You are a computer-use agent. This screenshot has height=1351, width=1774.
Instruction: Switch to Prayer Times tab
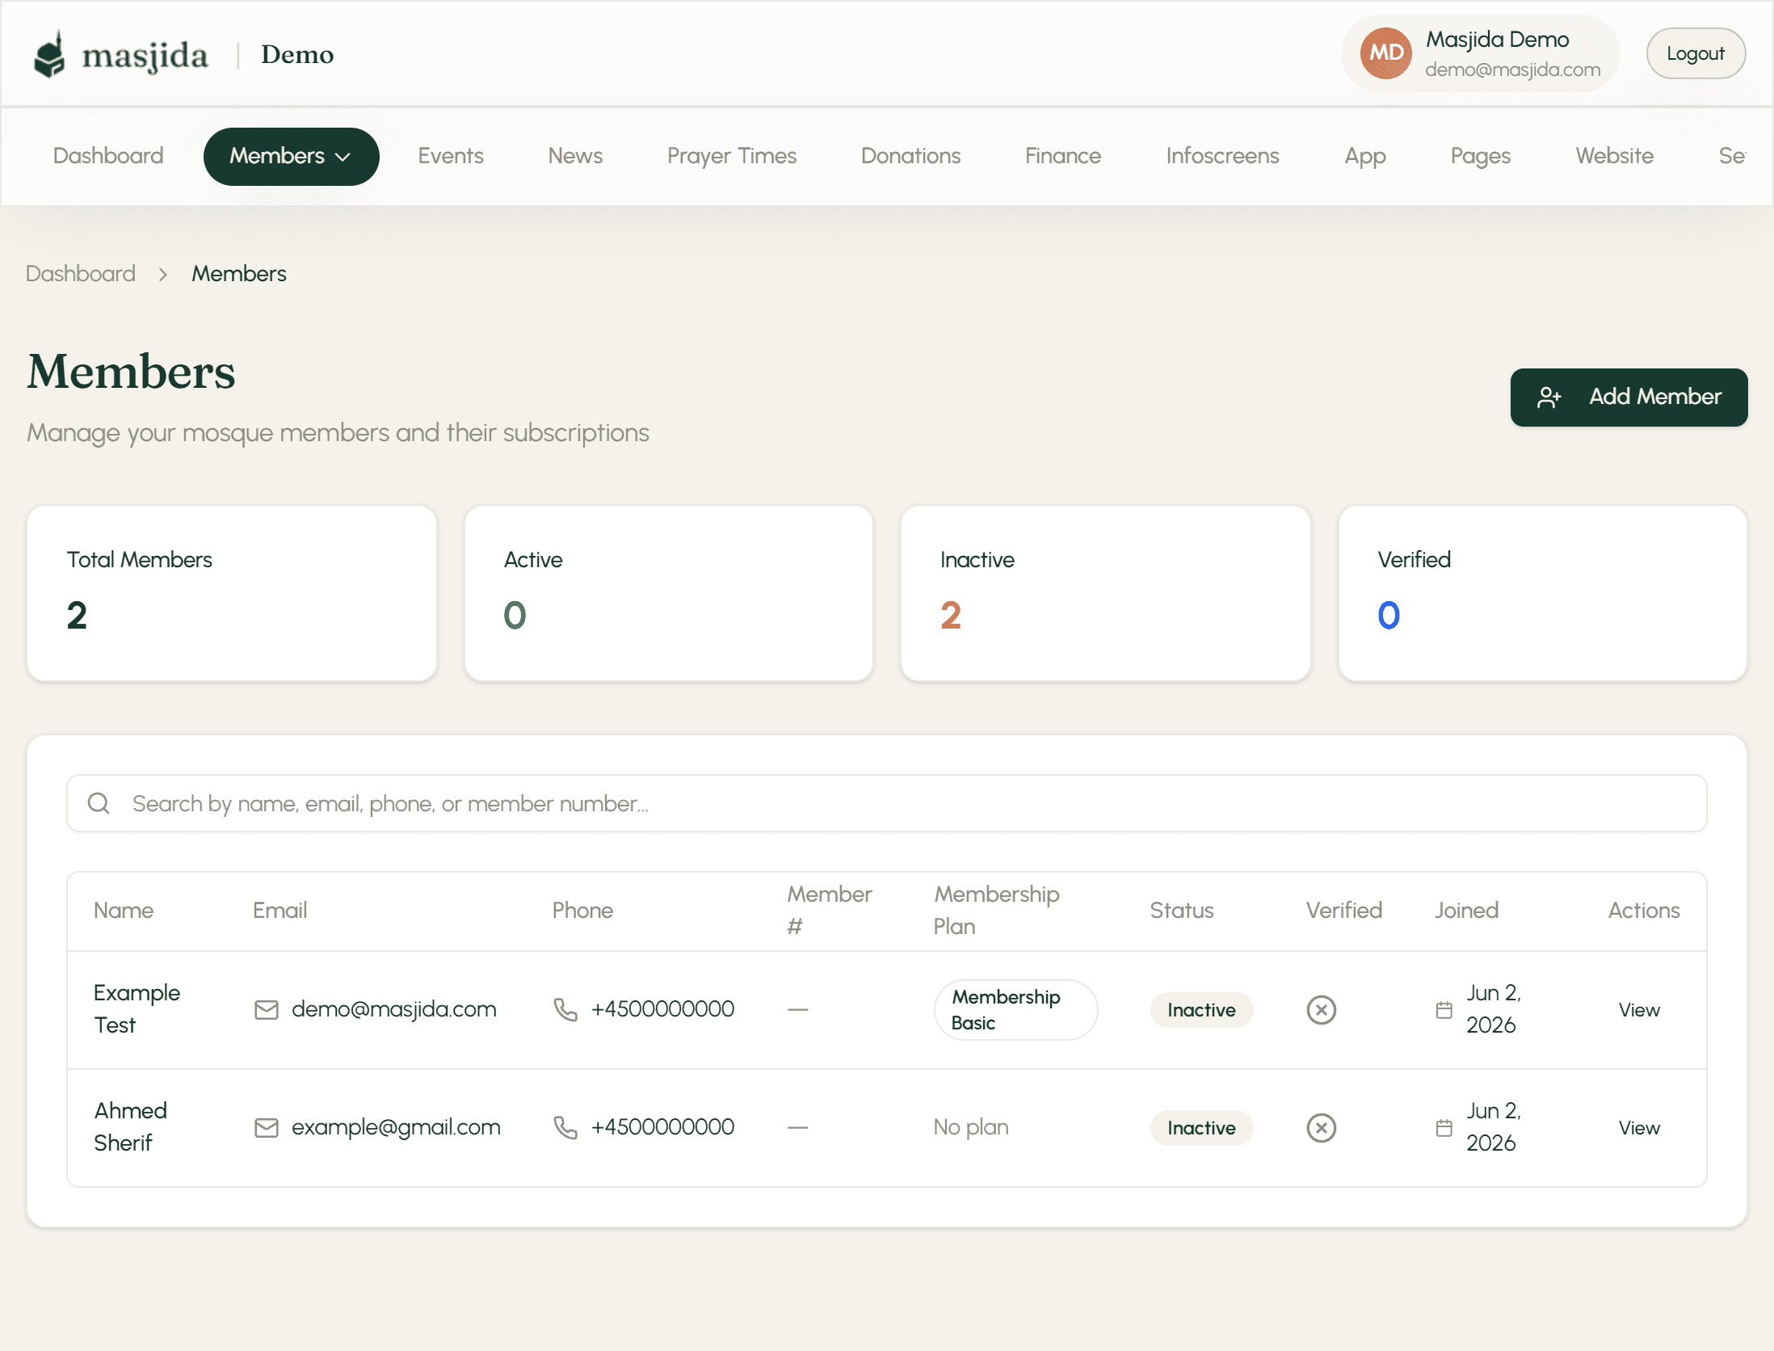tap(732, 156)
